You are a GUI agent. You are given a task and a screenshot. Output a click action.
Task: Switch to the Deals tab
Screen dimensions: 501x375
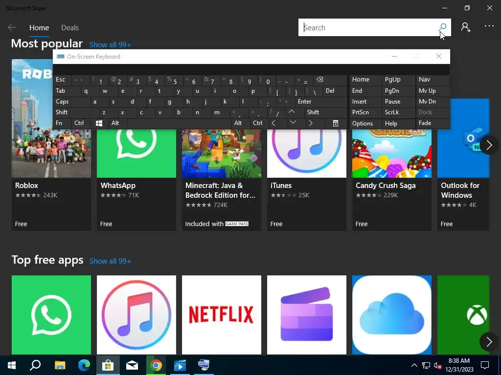click(70, 28)
